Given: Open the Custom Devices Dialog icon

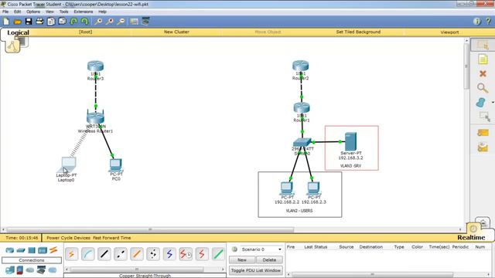Looking at the screenshot, I should 145,22.
